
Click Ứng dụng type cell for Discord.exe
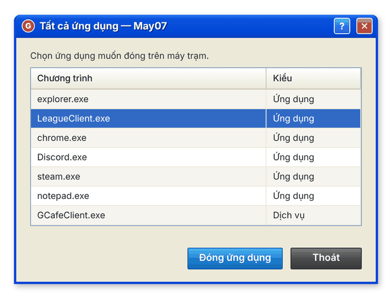click(x=313, y=157)
